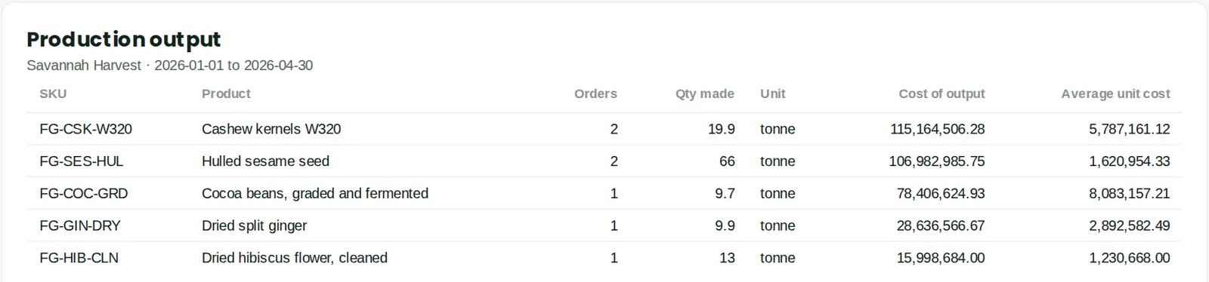Select the FG-COC-GRD SKU cell

[x=83, y=194]
